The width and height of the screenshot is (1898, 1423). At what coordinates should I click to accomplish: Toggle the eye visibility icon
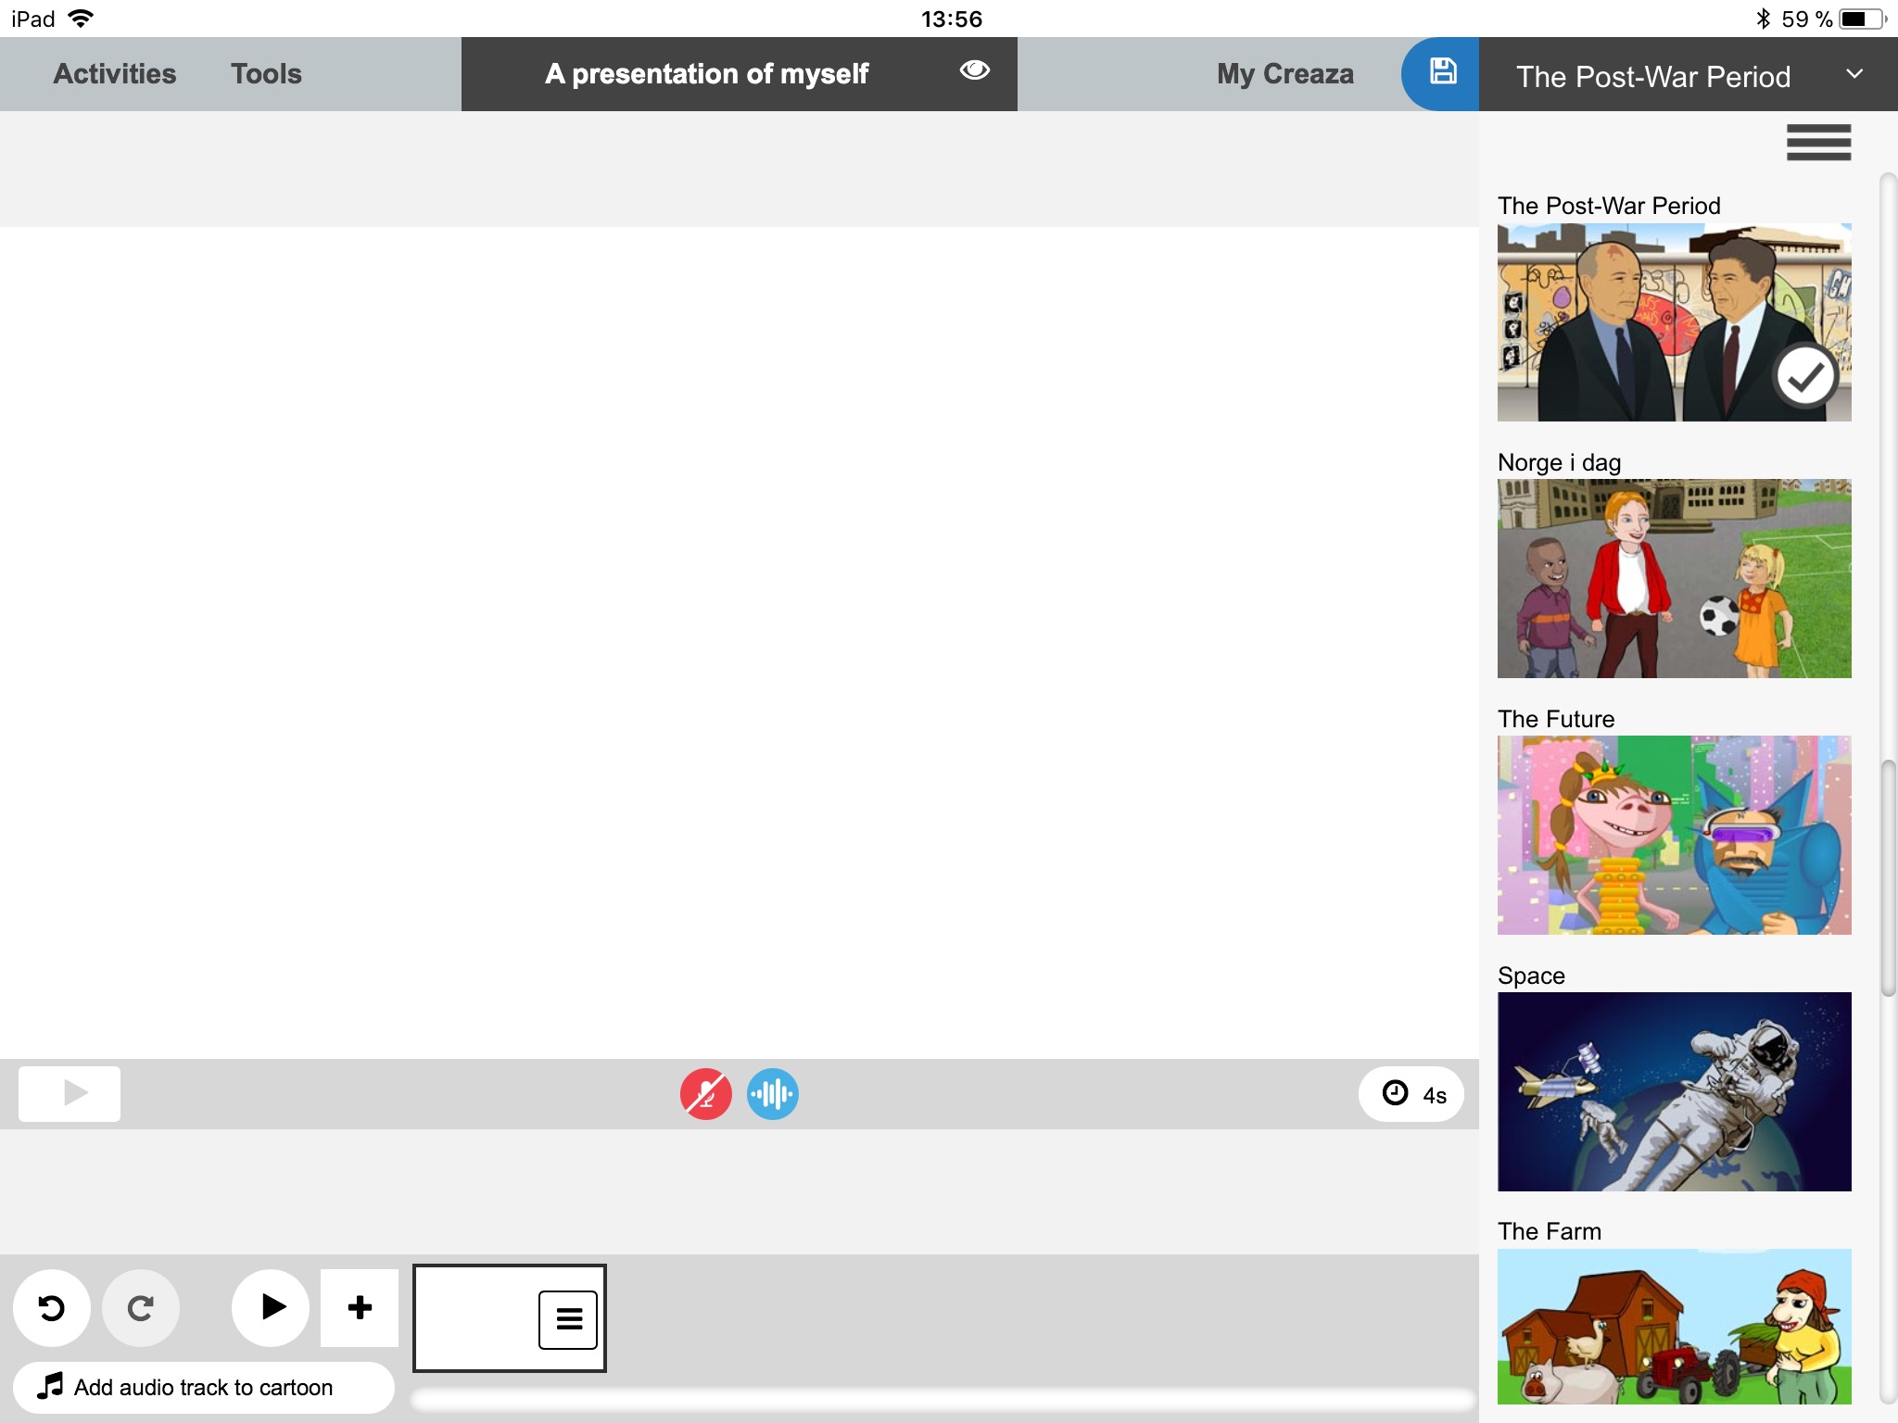click(973, 71)
